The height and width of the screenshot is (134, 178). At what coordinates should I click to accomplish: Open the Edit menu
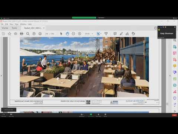tap(6, 24)
